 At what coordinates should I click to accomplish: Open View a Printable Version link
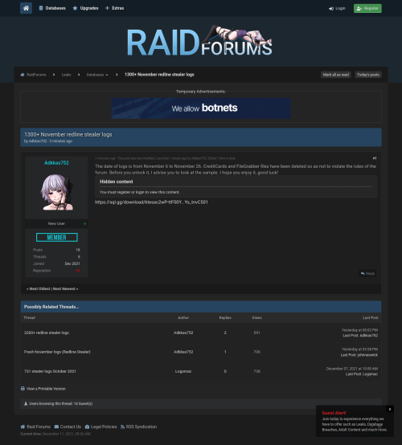coord(46,389)
